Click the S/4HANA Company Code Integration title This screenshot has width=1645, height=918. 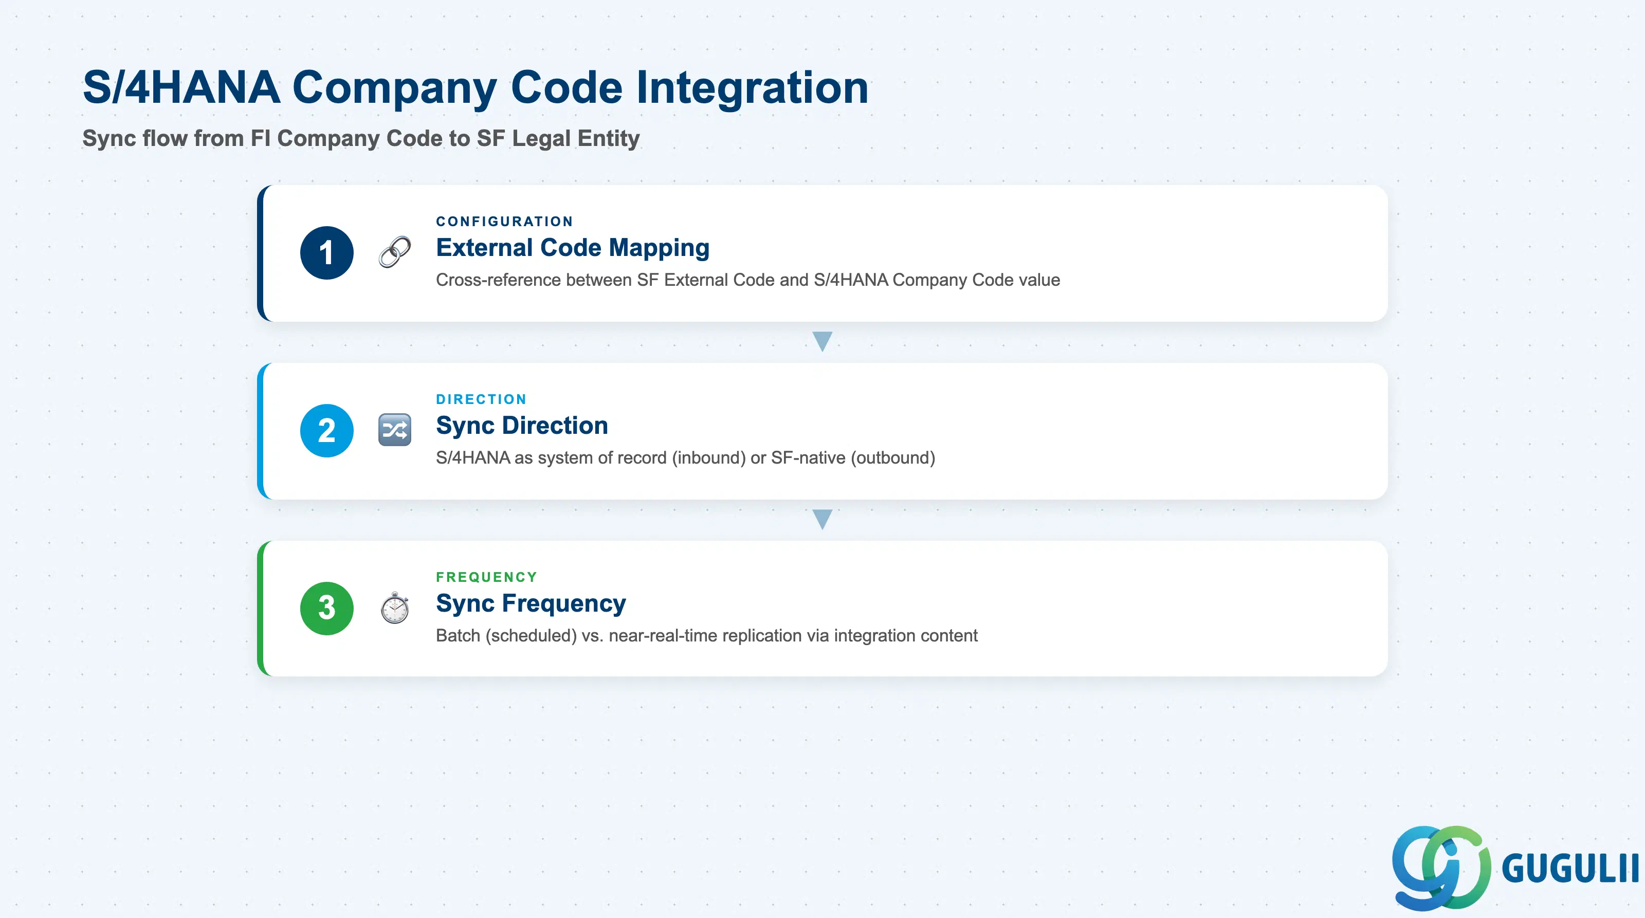tap(475, 87)
